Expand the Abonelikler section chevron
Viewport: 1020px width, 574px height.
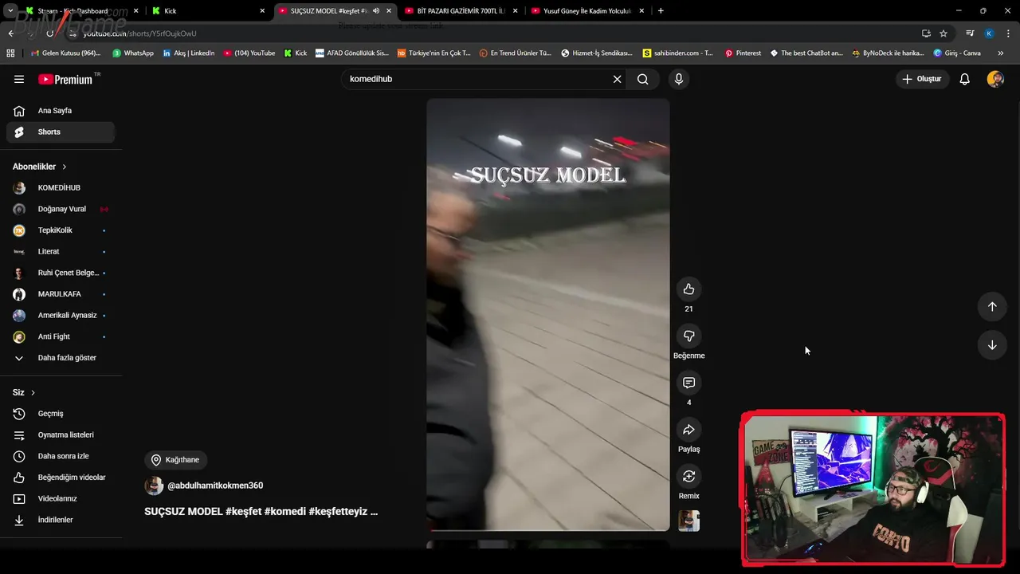point(64,167)
